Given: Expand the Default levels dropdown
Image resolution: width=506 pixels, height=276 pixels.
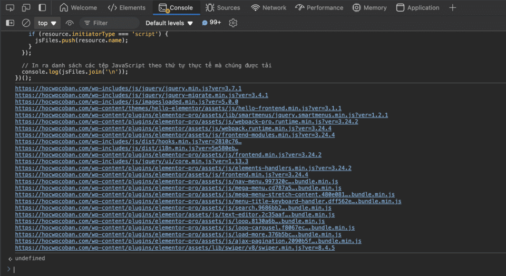Looking at the screenshot, I should [x=169, y=23].
